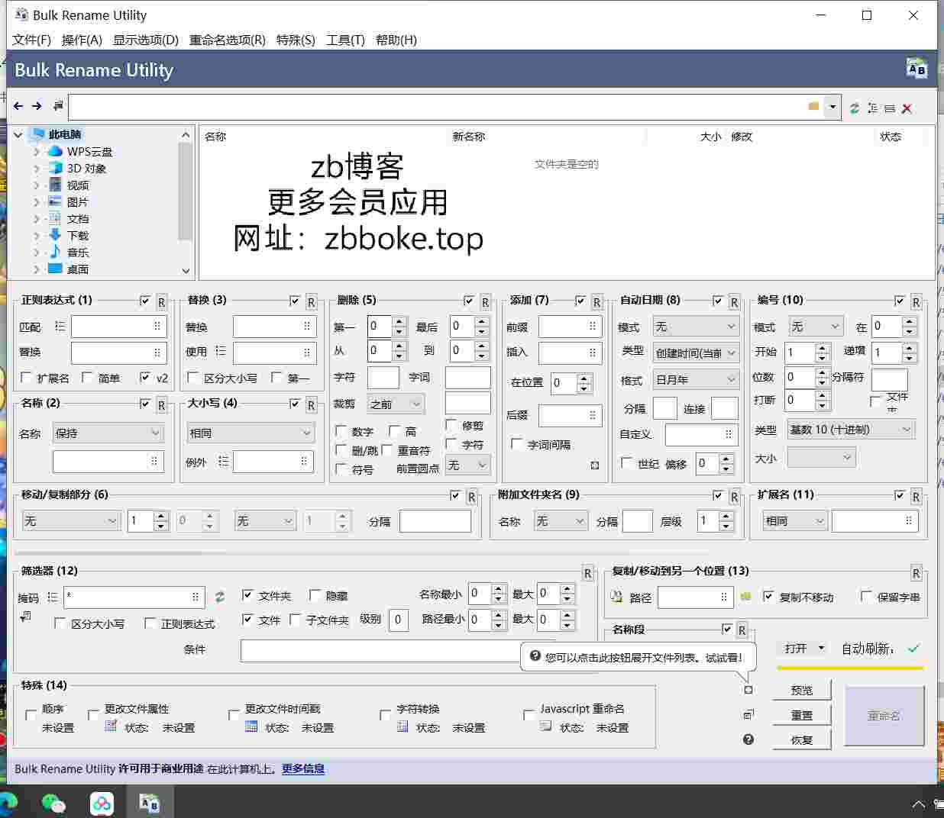Enable the 字词间隔 checkbox
This screenshot has width=944, height=818.
click(x=517, y=443)
